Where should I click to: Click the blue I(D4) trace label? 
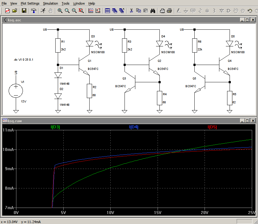[134, 127]
